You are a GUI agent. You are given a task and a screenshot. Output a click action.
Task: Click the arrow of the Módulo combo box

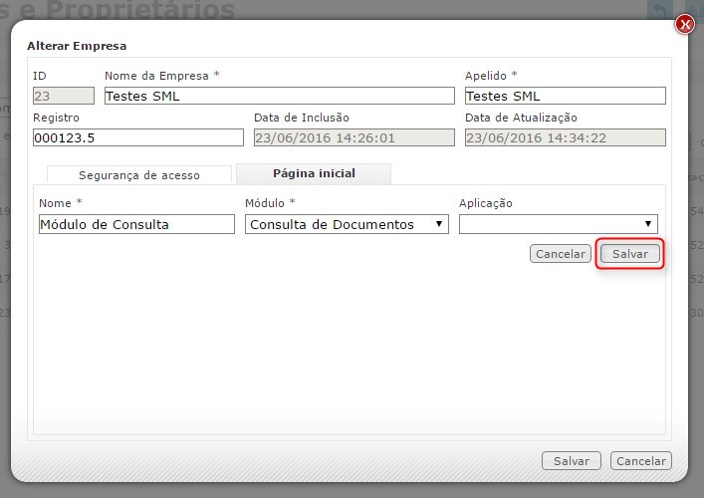[441, 224]
